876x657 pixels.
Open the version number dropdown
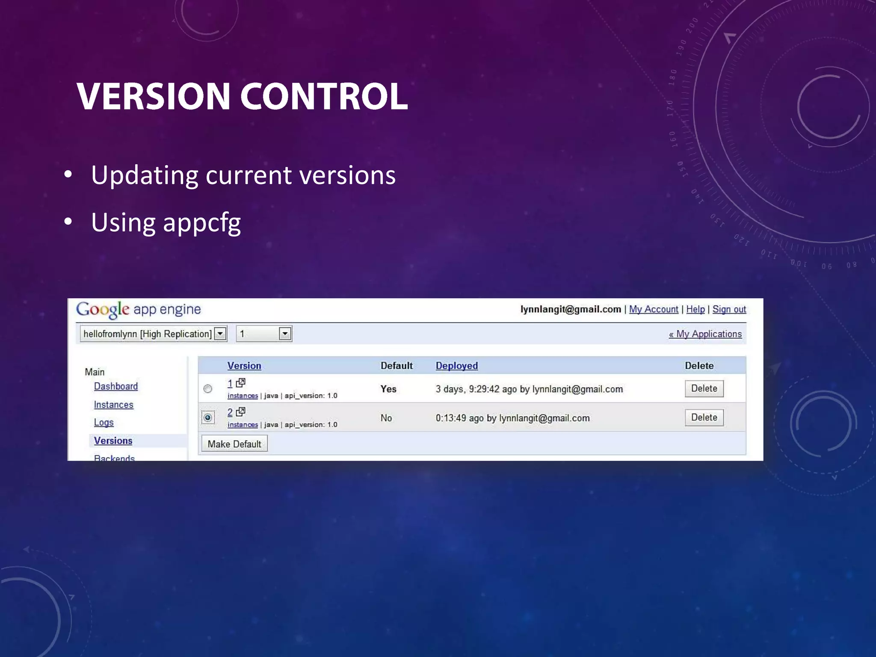tap(285, 334)
